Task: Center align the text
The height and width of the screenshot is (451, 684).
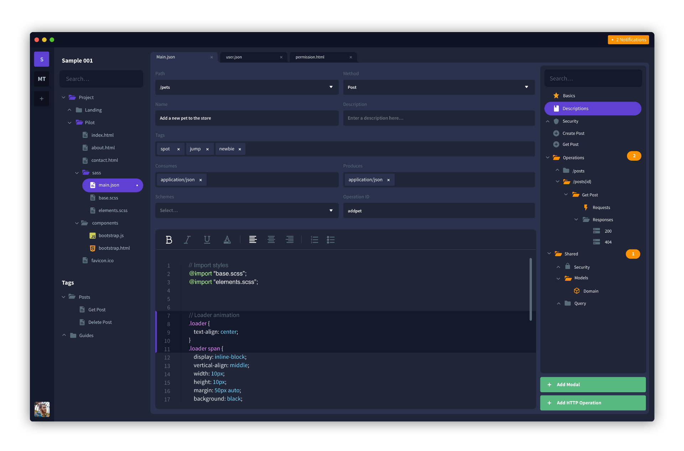Action: click(x=271, y=240)
